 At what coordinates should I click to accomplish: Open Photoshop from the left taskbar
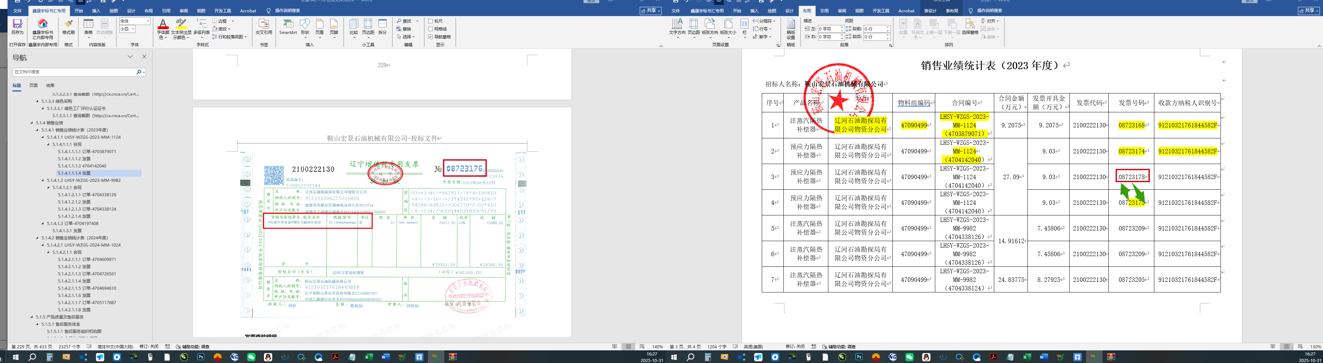(x=201, y=357)
